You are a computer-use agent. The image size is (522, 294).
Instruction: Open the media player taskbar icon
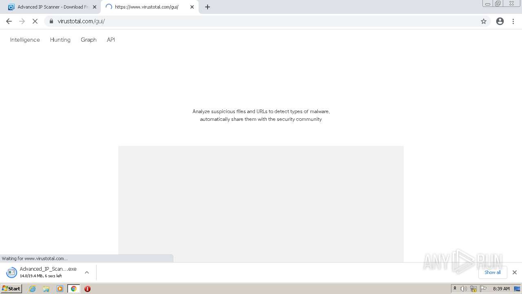pyautogui.click(x=60, y=289)
